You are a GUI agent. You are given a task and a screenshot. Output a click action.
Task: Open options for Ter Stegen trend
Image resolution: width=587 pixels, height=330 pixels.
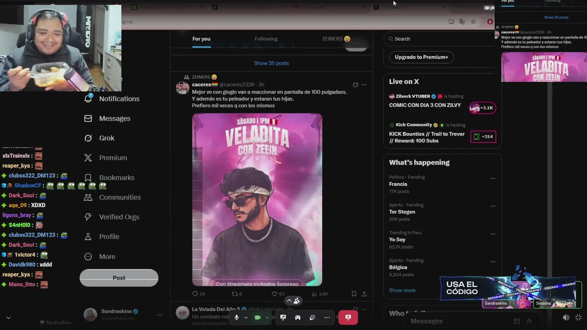(493, 206)
